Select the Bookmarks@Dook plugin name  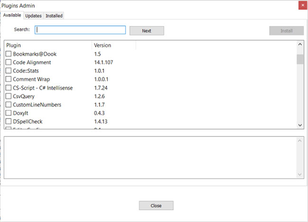[x=35, y=54]
